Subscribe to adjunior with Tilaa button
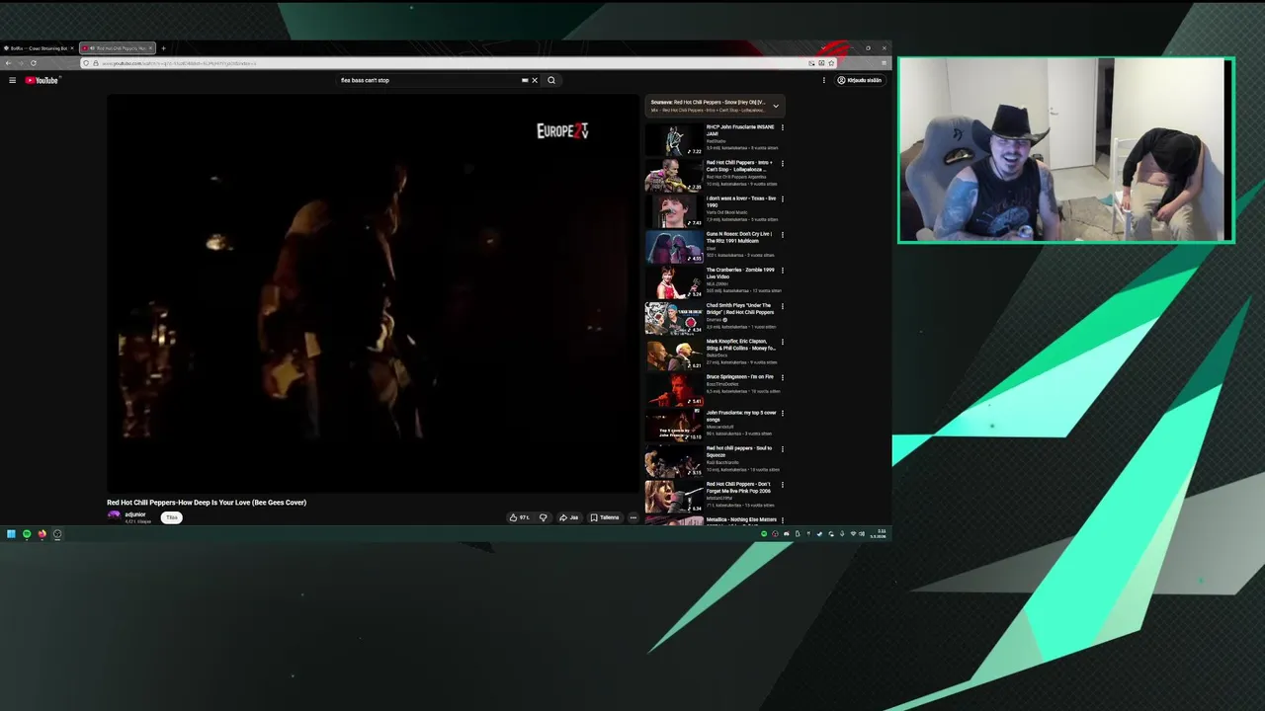 pyautogui.click(x=172, y=517)
